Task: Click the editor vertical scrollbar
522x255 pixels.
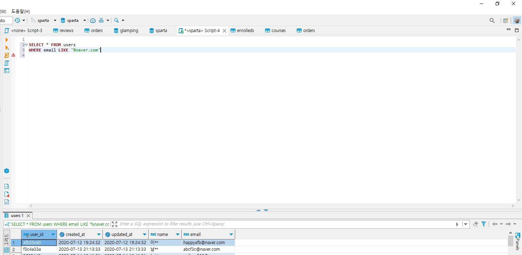Action: pos(519,120)
